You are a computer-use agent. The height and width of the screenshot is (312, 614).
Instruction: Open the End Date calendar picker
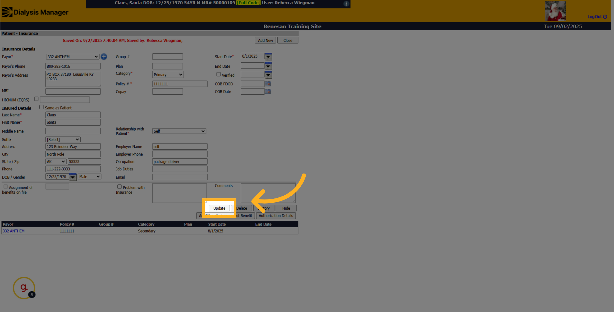point(268,66)
